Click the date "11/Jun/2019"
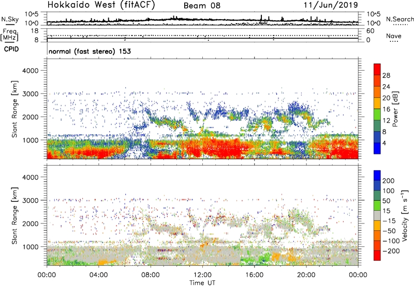 [331, 5]
